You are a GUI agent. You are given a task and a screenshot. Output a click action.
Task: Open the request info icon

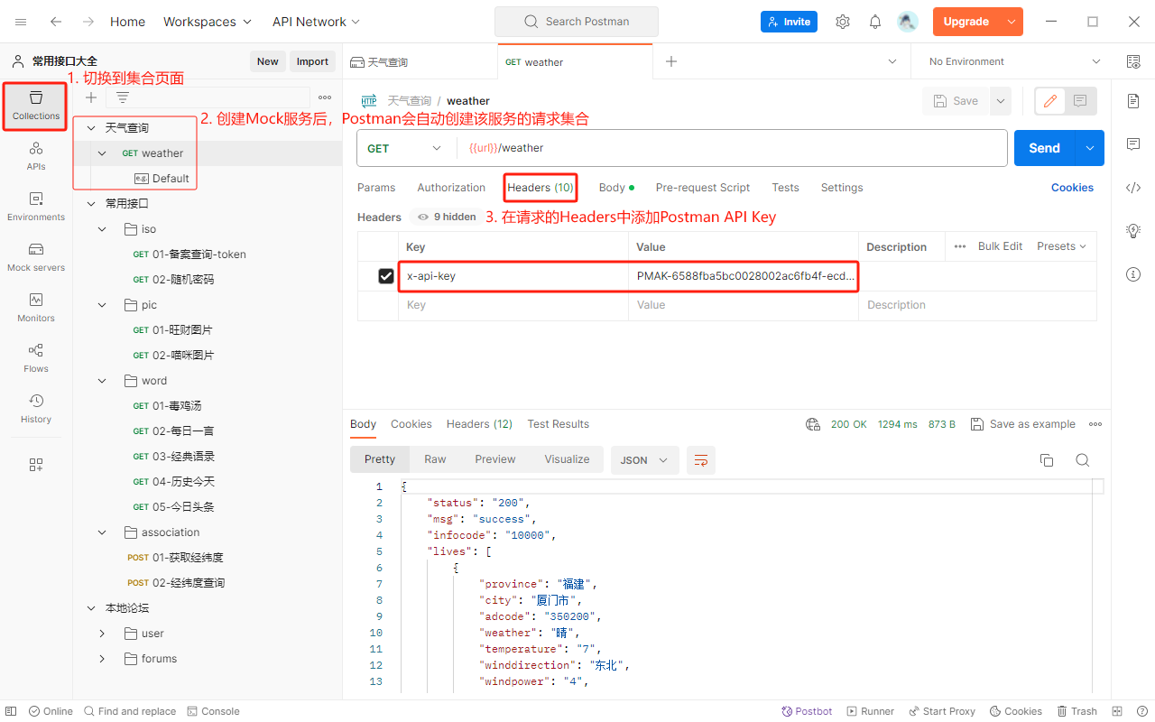click(x=1133, y=274)
